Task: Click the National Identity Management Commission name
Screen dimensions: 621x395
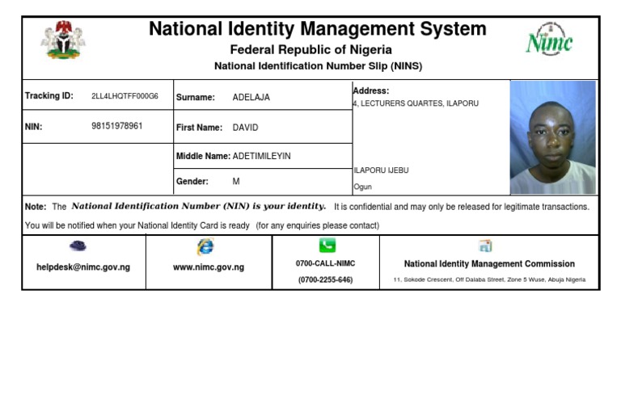Action: (x=489, y=263)
